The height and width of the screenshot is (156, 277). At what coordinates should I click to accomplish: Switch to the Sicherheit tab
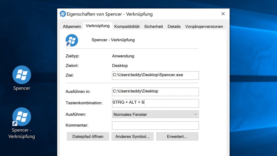(x=153, y=26)
